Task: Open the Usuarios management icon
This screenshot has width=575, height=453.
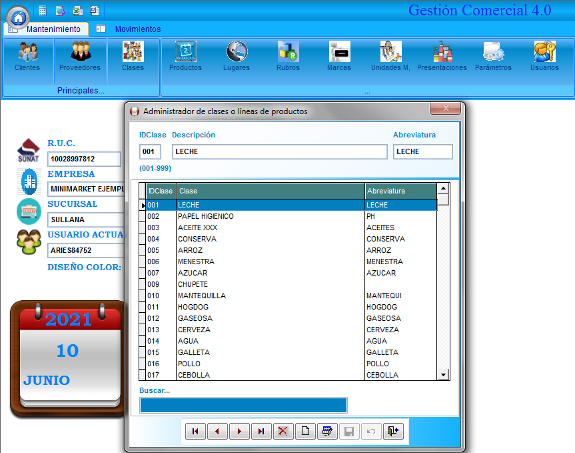Action: [544, 56]
